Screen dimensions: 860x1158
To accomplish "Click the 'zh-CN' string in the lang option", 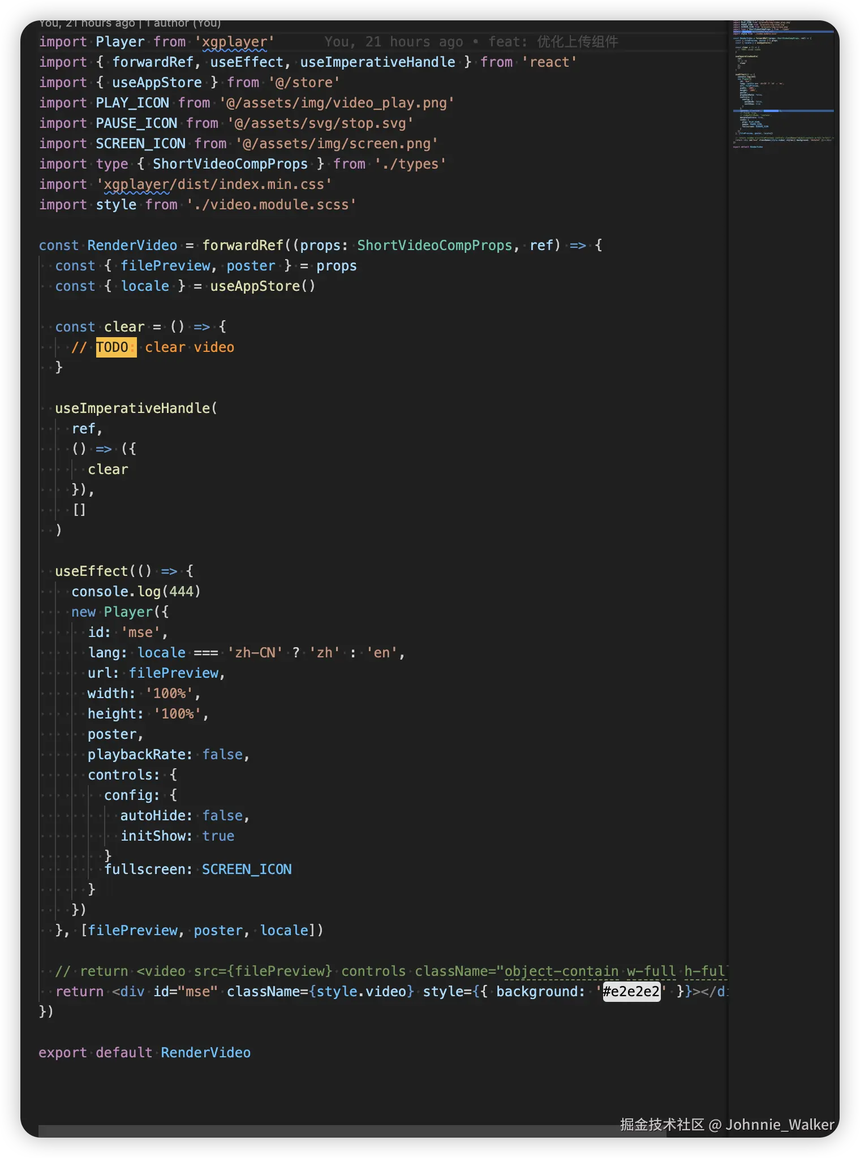I will pyautogui.click(x=255, y=653).
